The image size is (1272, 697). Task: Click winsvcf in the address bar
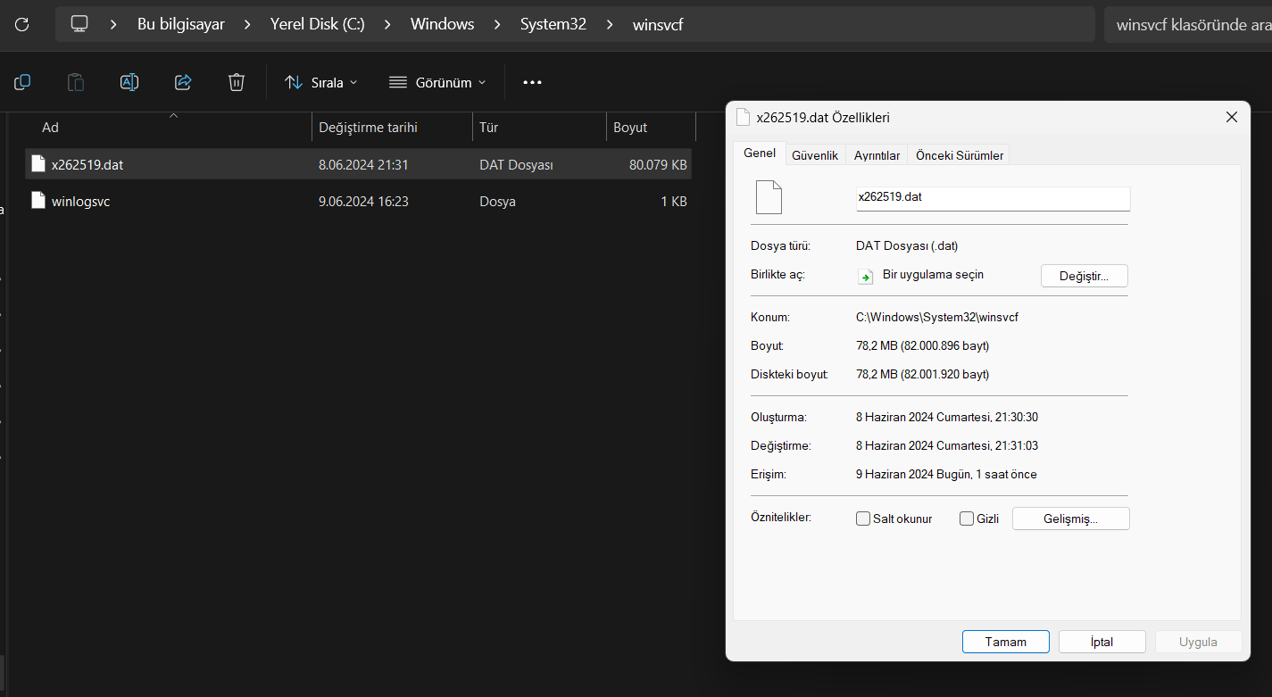pos(658,24)
